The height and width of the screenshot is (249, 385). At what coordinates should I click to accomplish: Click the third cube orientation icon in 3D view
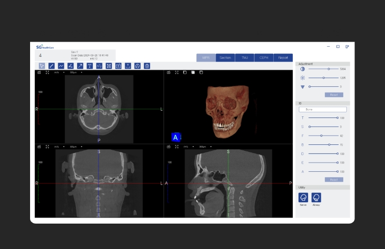coord(201,72)
